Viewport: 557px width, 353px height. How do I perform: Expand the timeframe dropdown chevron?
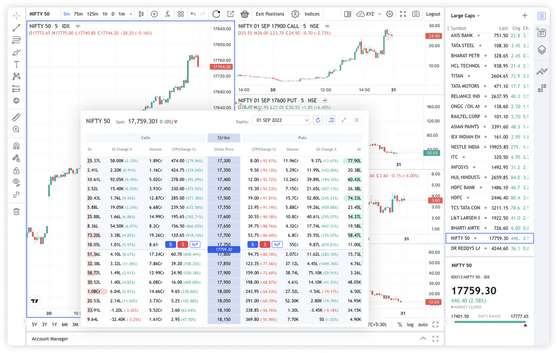[x=130, y=14]
